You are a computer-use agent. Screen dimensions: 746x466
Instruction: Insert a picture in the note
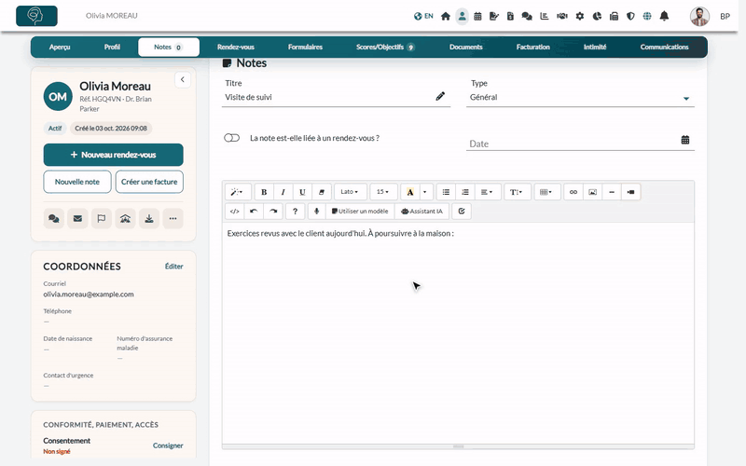click(x=592, y=192)
